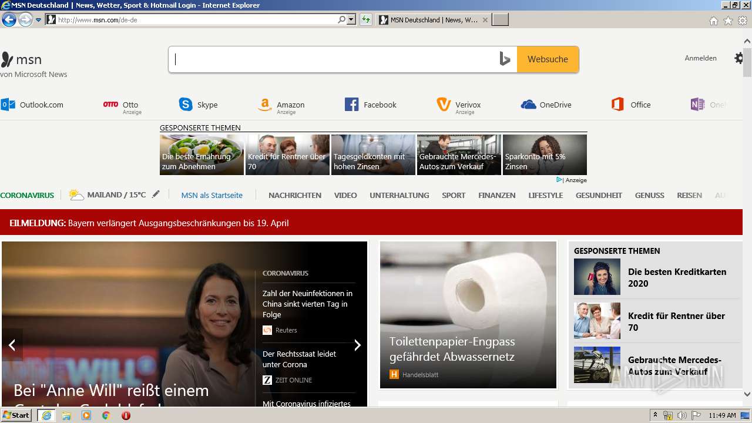Open the UNTERHALTUNG menu item
This screenshot has width=752, height=423.
[x=399, y=195]
